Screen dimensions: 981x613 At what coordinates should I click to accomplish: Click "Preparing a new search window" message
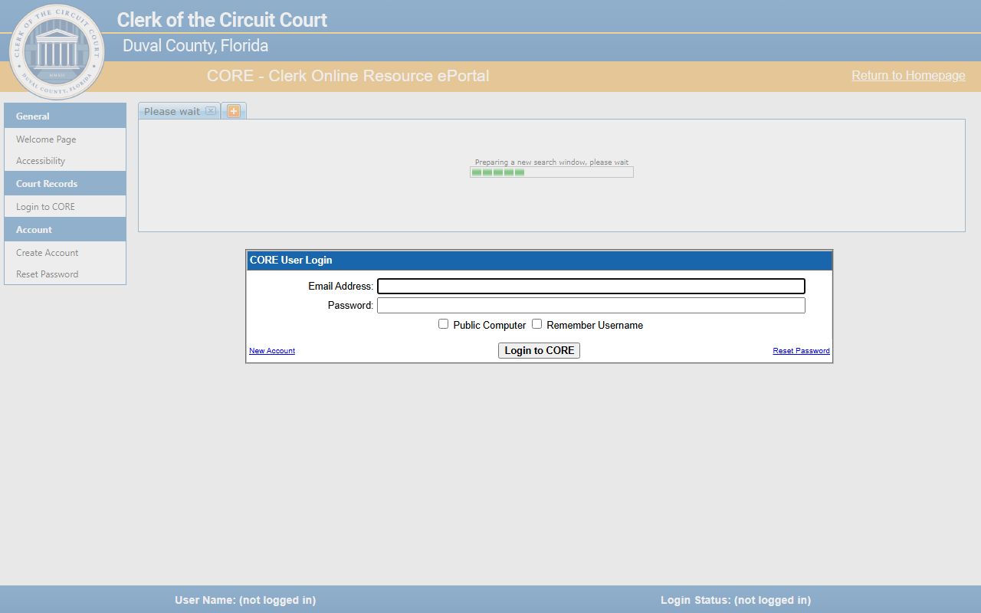coord(552,162)
